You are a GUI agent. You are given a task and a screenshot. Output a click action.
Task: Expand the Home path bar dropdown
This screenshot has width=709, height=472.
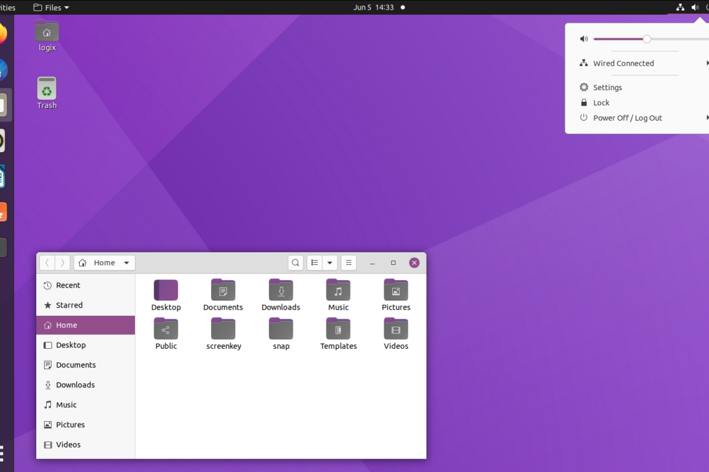tap(126, 263)
